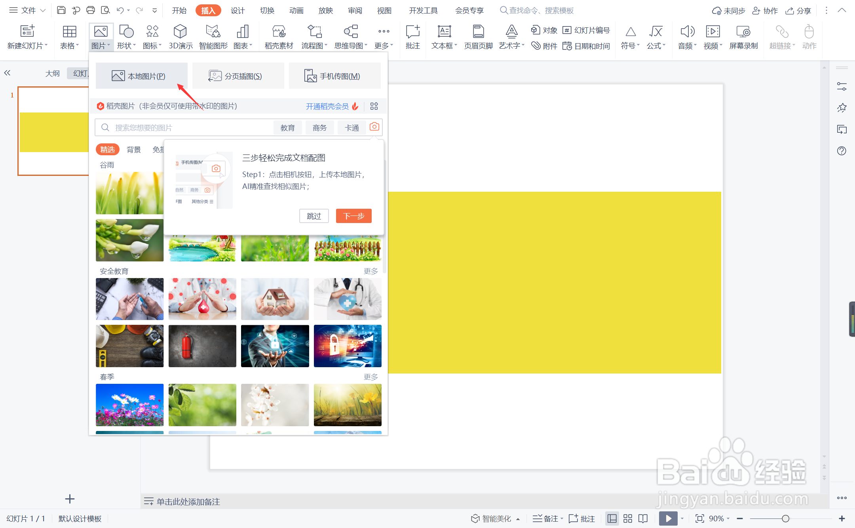Open 开通稻壳会员 link
The width and height of the screenshot is (855, 528).
click(327, 106)
